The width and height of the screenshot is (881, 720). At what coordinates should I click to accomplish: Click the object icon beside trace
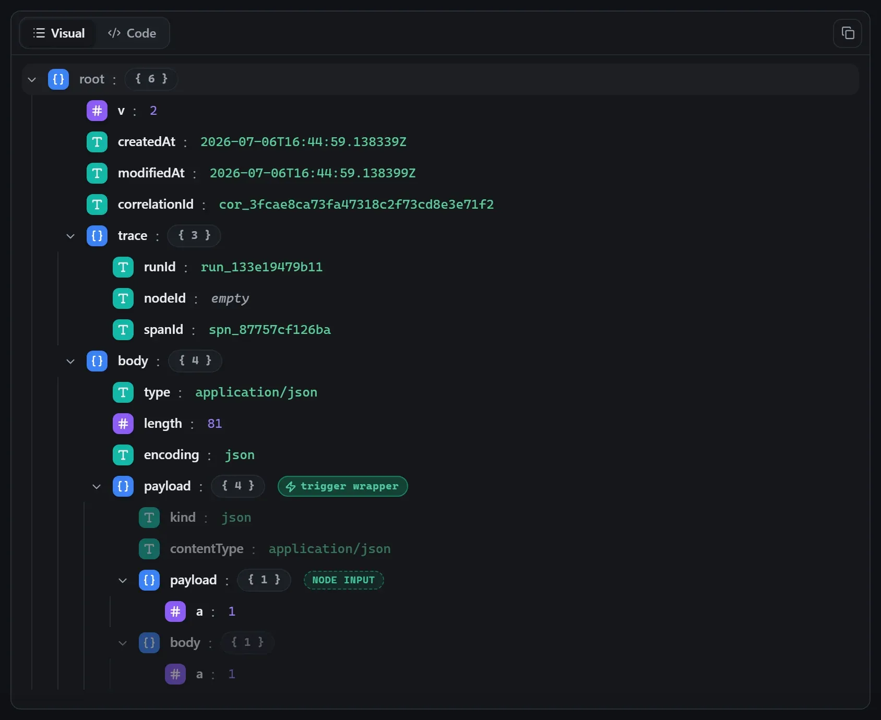pyautogui.click(x=97, y=236)
